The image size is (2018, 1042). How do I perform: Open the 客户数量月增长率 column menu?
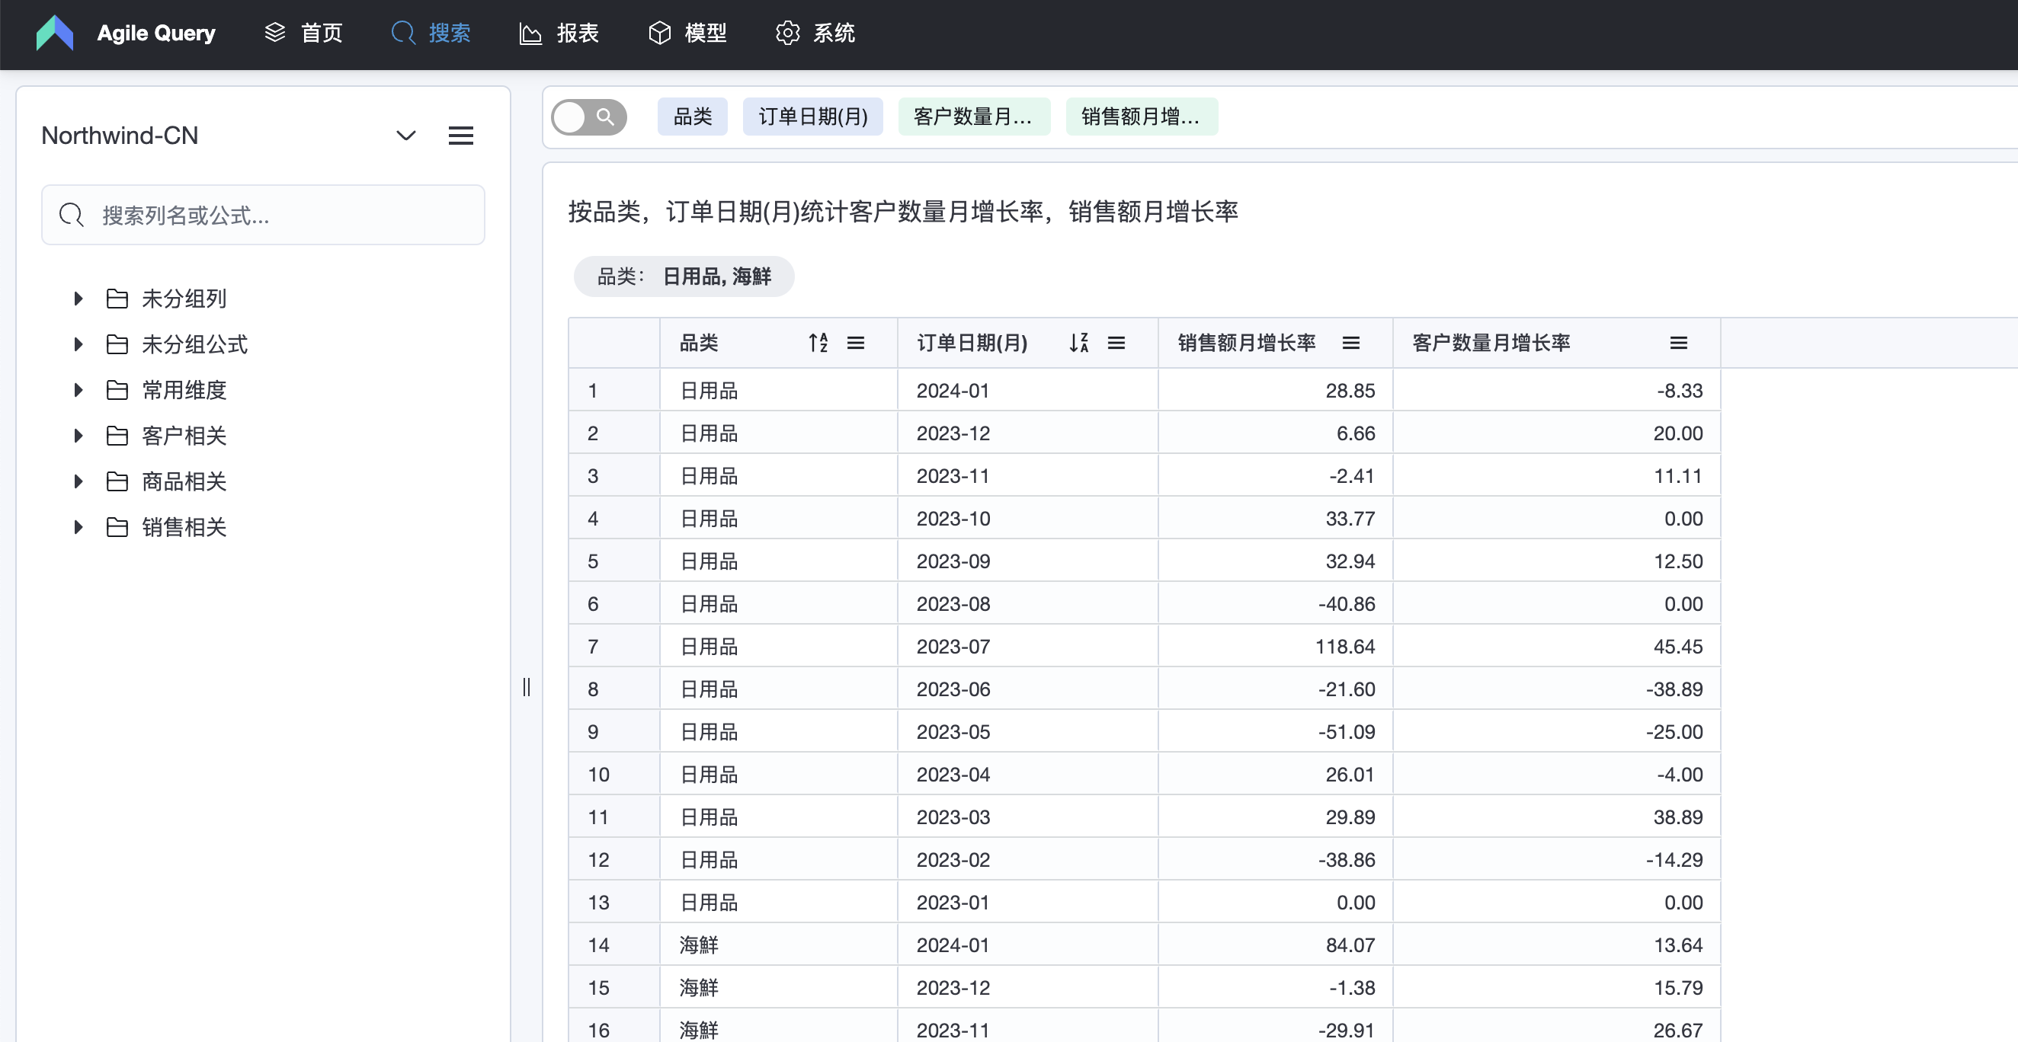(x=1678, y=343)
